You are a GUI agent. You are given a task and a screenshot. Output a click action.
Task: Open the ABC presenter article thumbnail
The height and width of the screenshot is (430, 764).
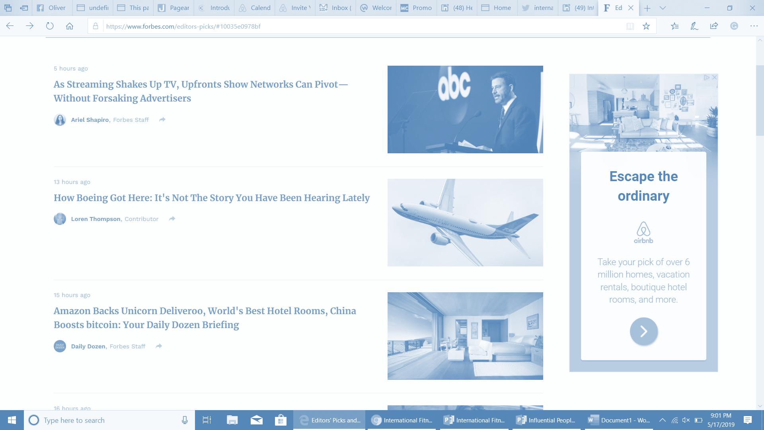(465, 109)
